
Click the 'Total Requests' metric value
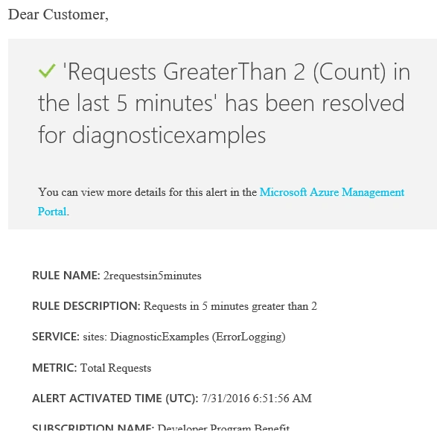[115, 368]
